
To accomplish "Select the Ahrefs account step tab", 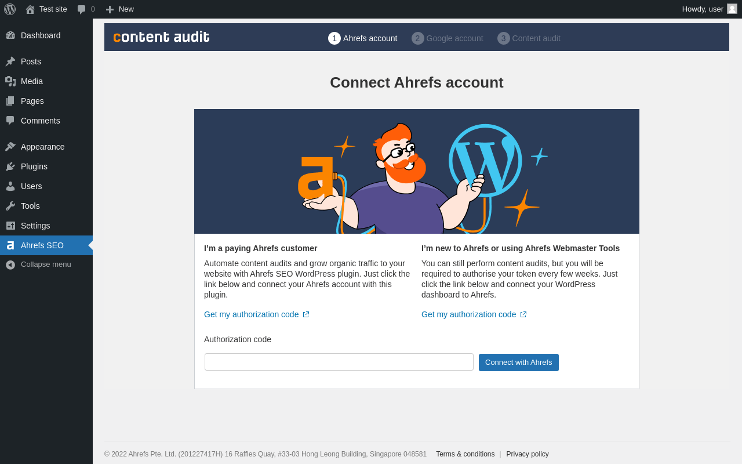I will tap(363, 38).
